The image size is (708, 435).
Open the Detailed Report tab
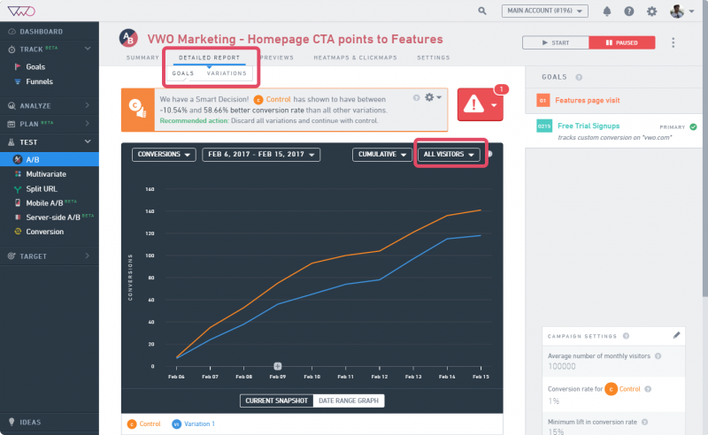[x=209, y=57]
